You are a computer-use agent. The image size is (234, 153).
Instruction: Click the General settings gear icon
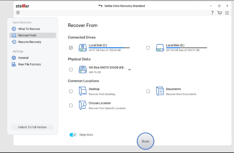point(14,58)
